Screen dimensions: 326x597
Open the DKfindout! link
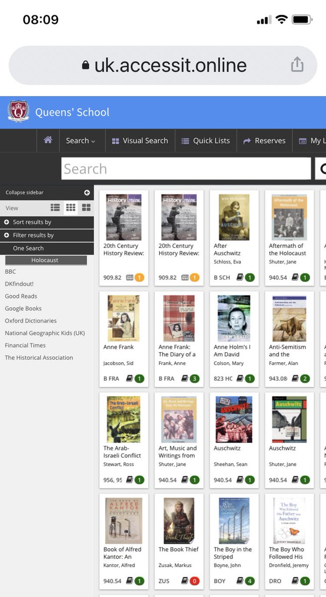click(19, 284)
